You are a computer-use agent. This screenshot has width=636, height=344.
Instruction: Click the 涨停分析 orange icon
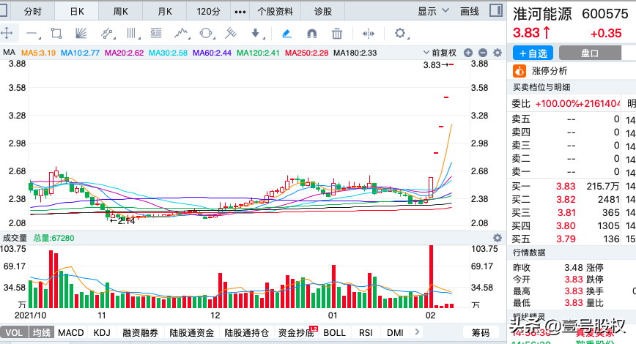pyautogui.click(x=519, y=71)
